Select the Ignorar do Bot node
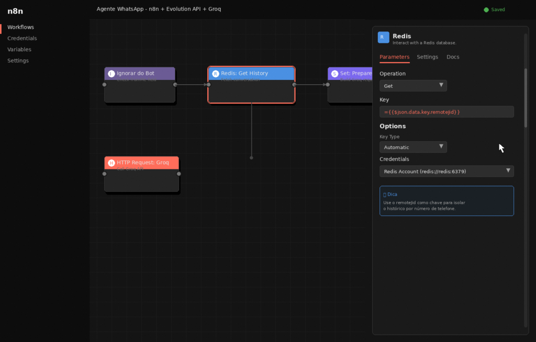 (140, 85)
